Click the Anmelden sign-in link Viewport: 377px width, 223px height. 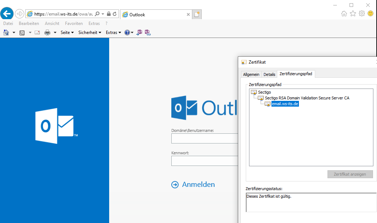pos(198,184)
